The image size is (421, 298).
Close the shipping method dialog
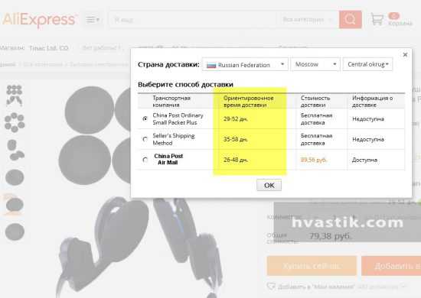click(405, 55)
